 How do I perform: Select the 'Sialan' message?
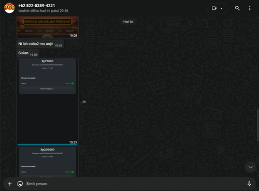coord(28,53)
